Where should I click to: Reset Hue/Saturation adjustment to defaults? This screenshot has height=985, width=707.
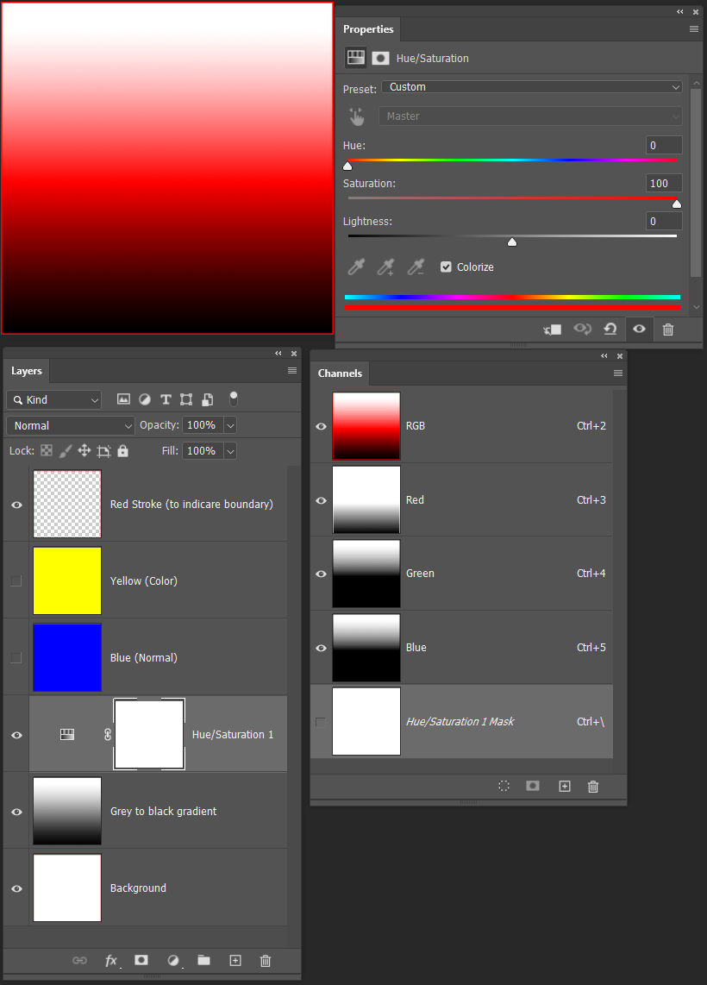click(x=610, y=329)
